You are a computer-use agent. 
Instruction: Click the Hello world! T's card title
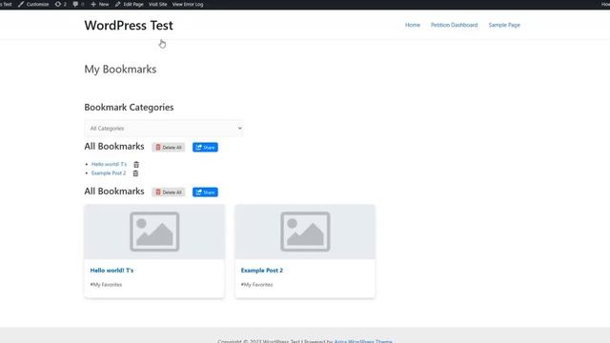pyautogui.click(x=112, y=271)
